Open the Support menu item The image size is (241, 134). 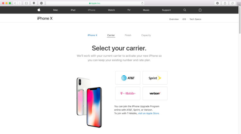(x=166, y=10)
